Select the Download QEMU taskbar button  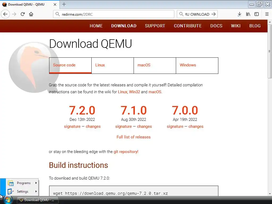click(x=38, y=200)
